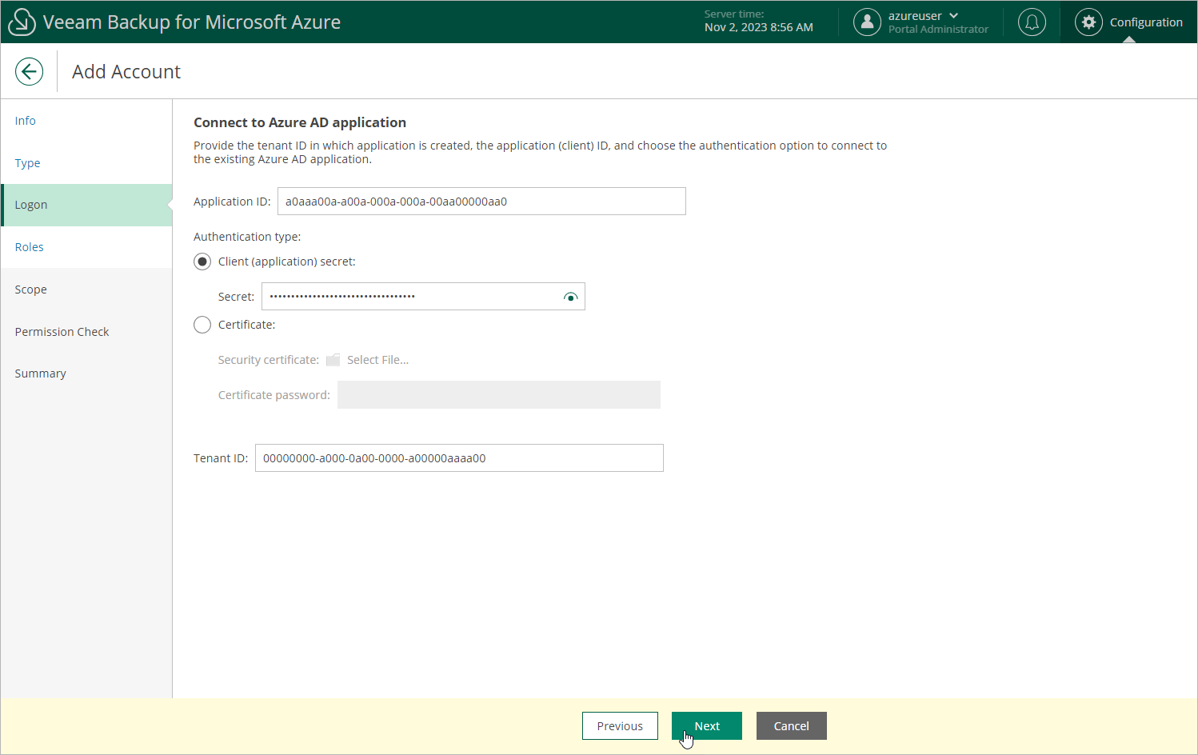This screenshot has height=755, width=1198.
Task: Click the Next button
Action: [707, 726]
